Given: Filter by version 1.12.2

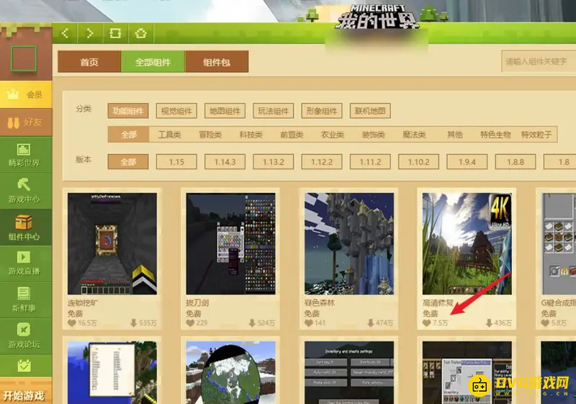Looking at the screenshot, I should click(x=322, y=162).
